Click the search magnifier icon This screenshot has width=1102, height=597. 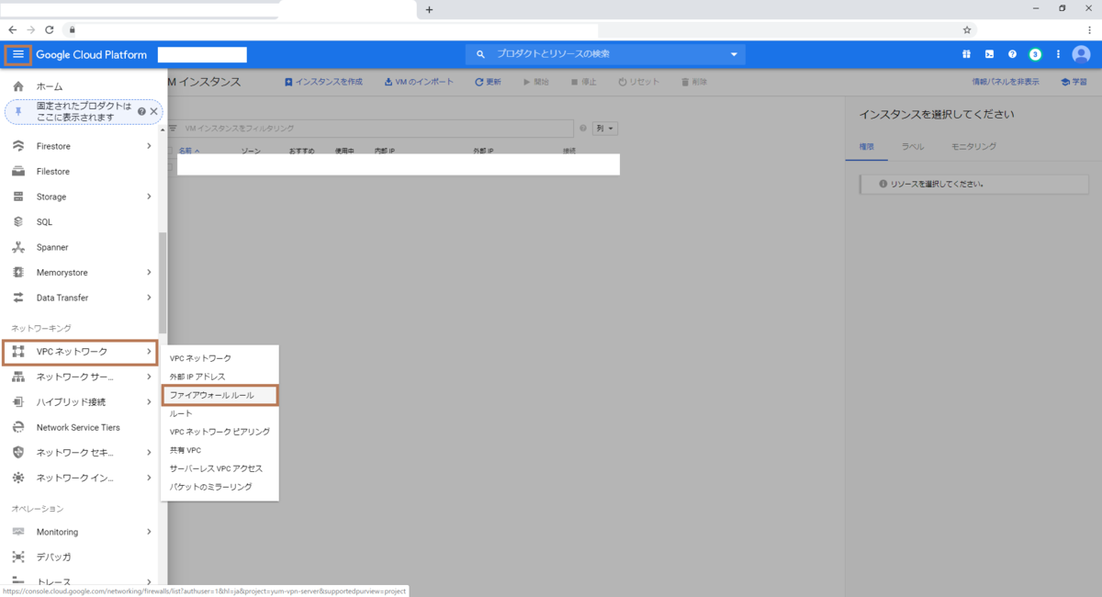click(480, 54)
